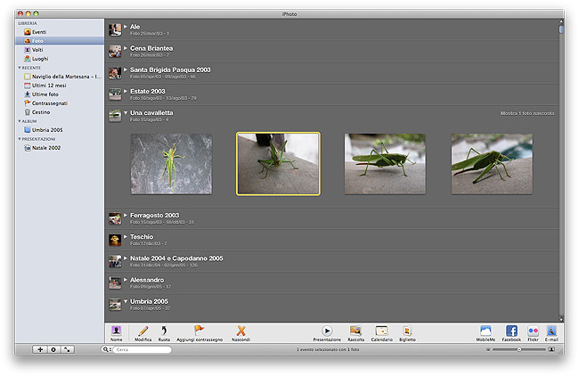
Task: Click Mostra 1 foto nascosta link
Action: tap(527, 113)
